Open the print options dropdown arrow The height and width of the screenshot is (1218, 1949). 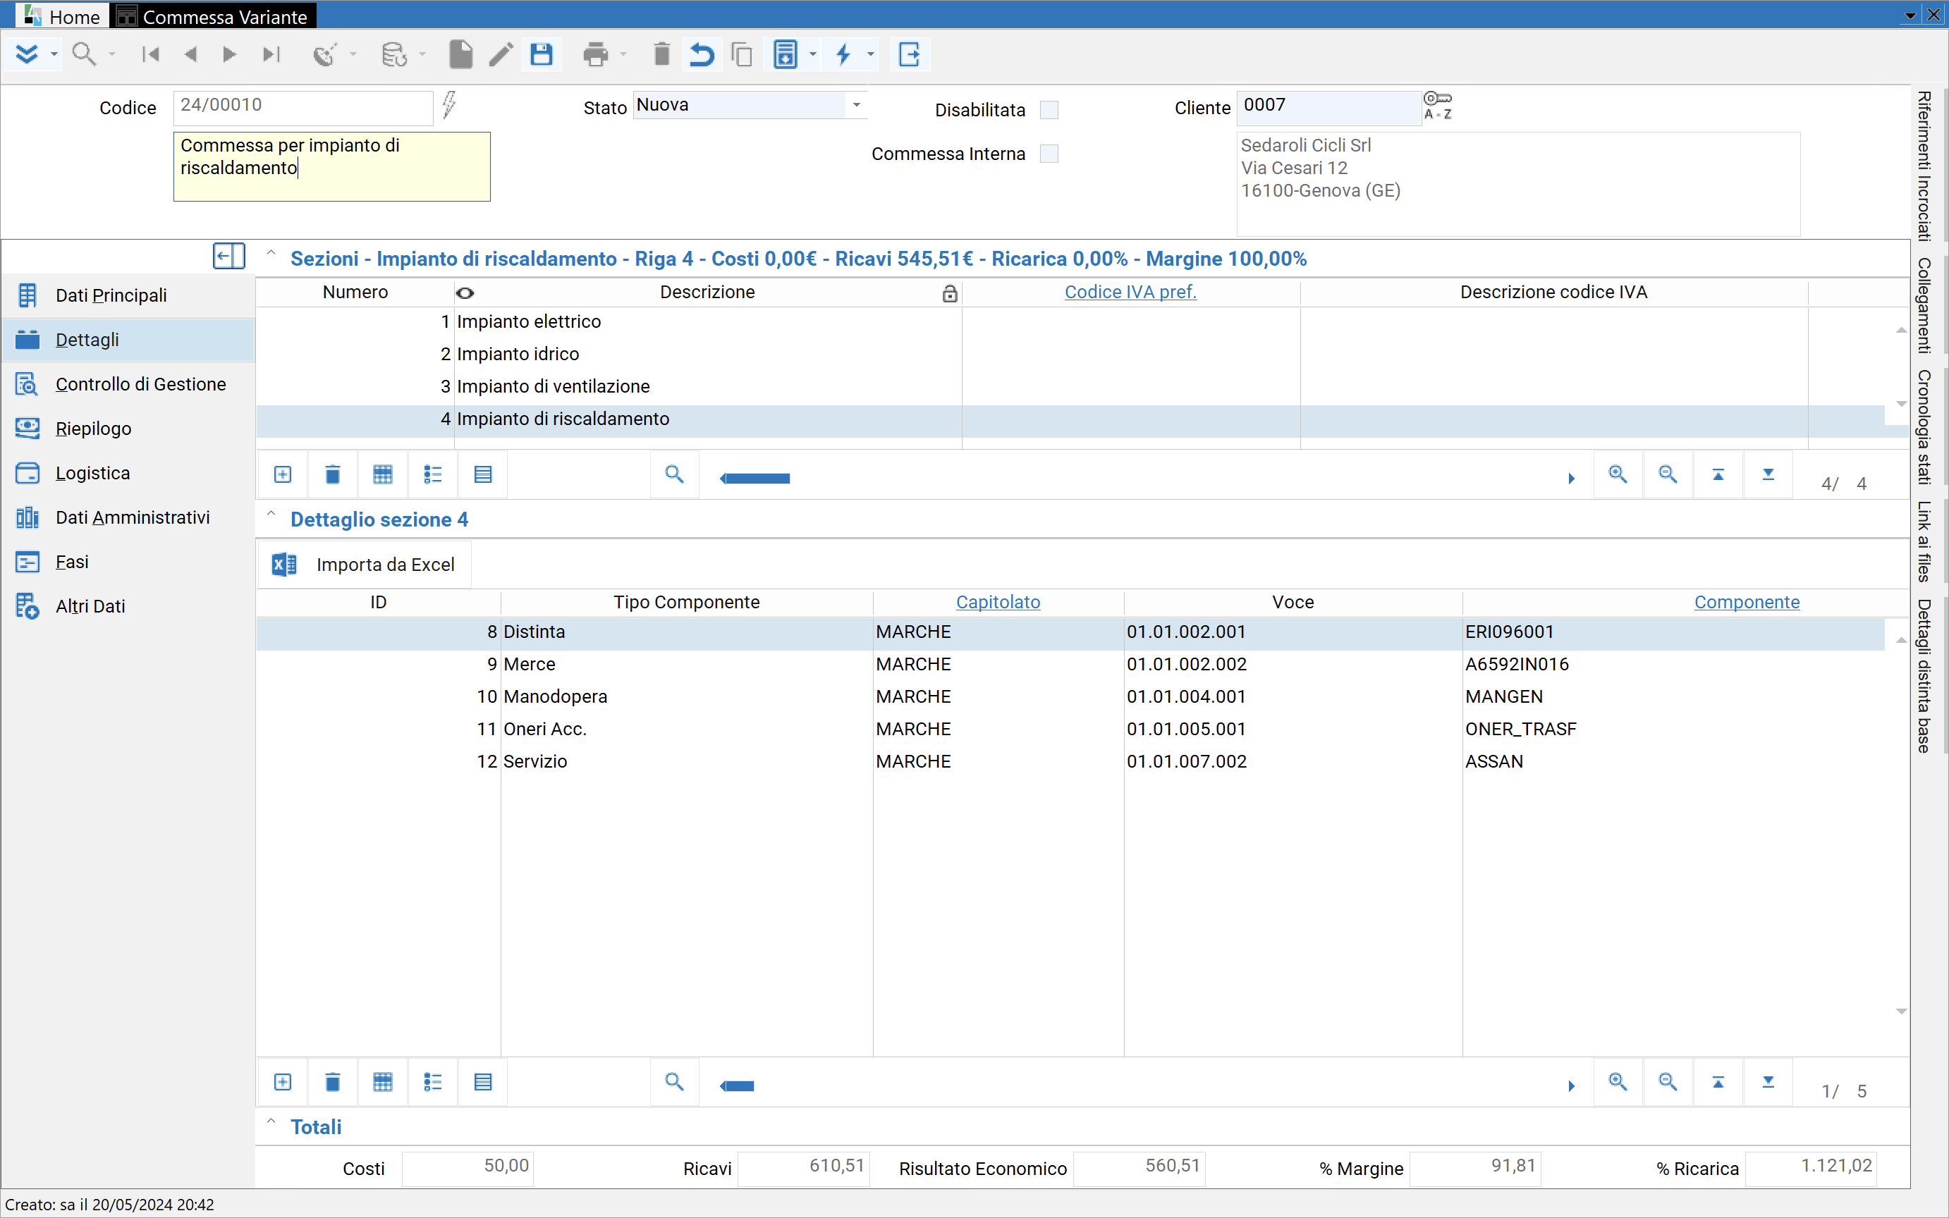(x=623, y=55)
